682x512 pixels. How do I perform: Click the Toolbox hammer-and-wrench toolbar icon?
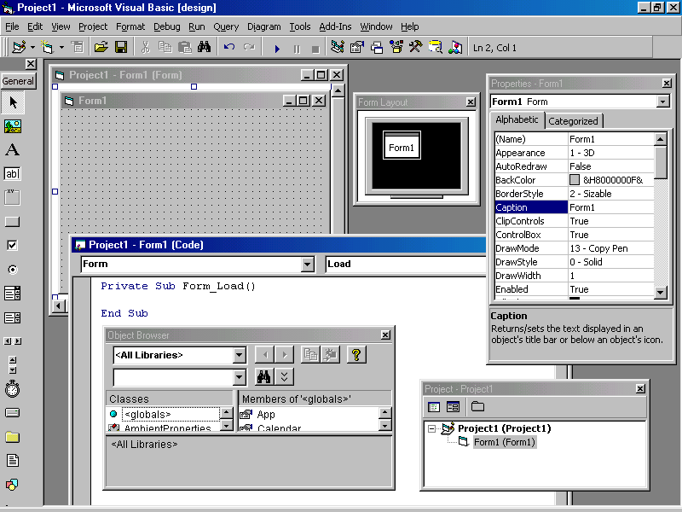[x=416, y=47]
